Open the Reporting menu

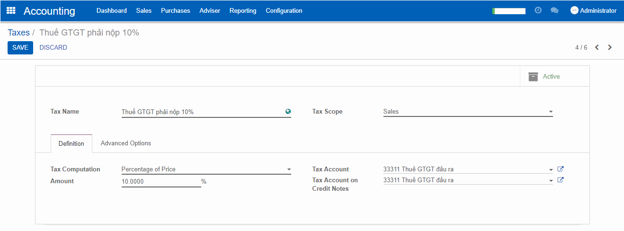click(243, 10)
